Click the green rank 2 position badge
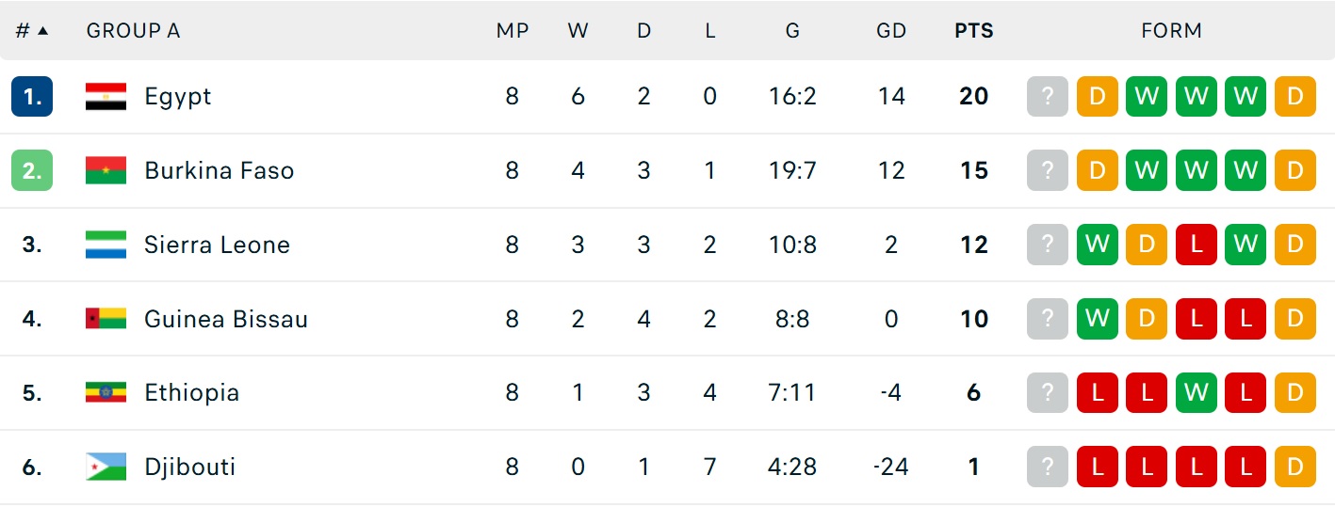1335x507 pixels. pyautogui.click(x=32, y=170)
